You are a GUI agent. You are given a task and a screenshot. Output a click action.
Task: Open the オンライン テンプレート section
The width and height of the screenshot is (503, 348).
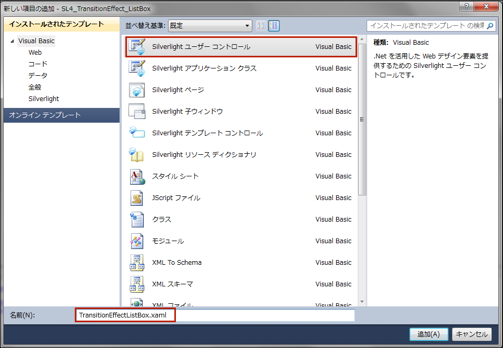(x=62, y=115)
